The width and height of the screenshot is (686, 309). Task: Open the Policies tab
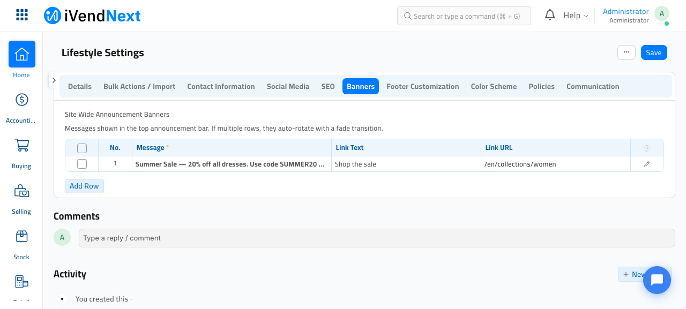click(x=541, y=86)
